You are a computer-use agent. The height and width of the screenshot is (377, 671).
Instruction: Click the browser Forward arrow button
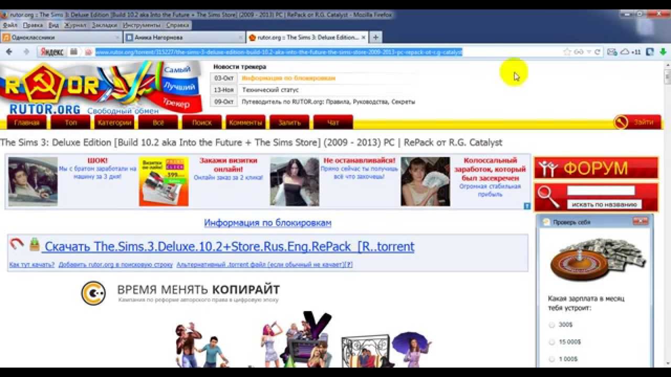click(26, 52)
